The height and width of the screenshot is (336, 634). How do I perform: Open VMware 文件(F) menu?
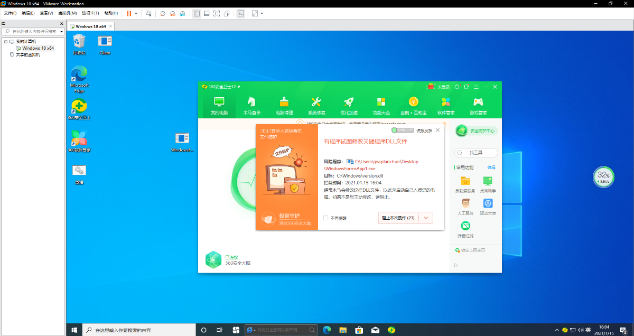pyautogui.click(x=10, y=13)
